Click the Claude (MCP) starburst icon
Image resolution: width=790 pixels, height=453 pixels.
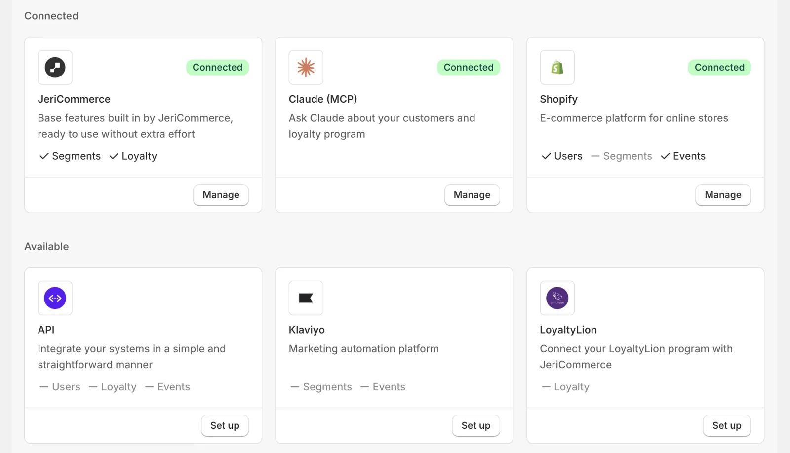(306, 67)
